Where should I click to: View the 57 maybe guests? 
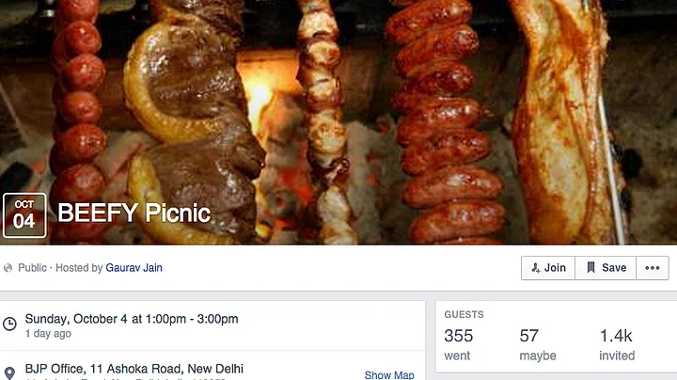(x=538, y=344)
